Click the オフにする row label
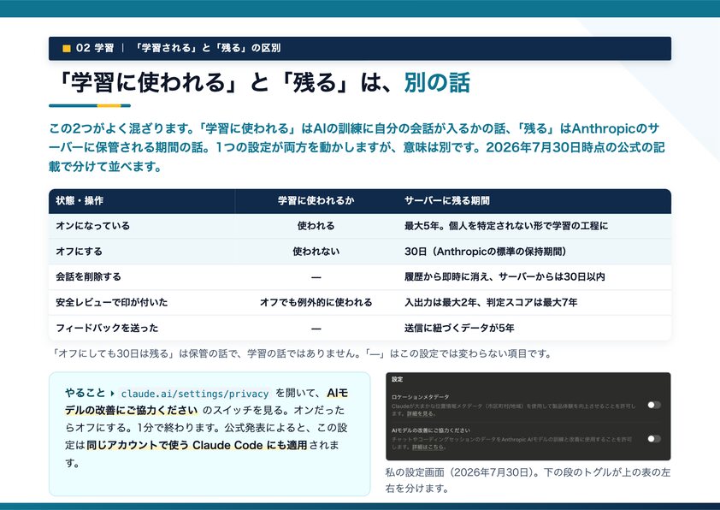The image size is (720, 510). (x=79, y=252)
